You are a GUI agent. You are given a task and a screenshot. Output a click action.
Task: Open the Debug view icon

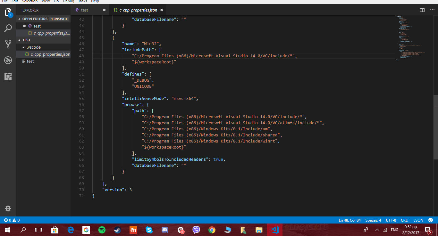click(x=8, y=60)
